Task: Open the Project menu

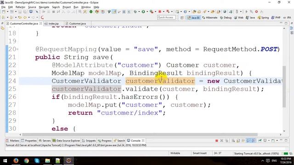Action: click(67, 7)
